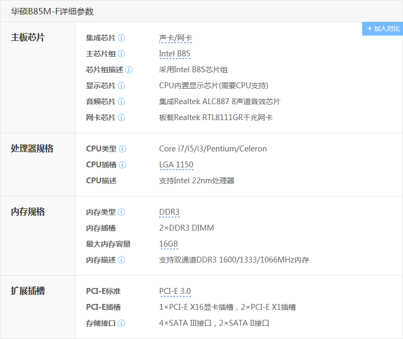Select the DDR3 1600/1333/1066MHz description text

[234, 260]
